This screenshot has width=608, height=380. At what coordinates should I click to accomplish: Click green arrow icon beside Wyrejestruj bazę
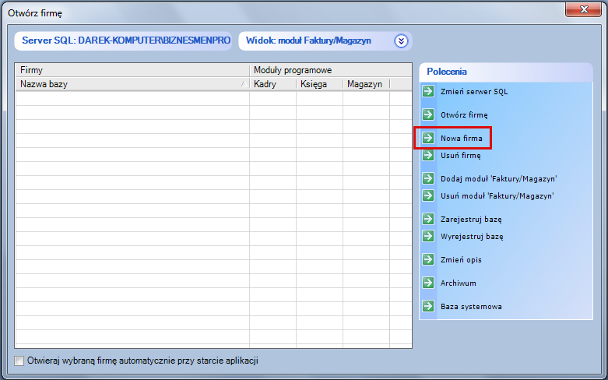coord(428,236)
